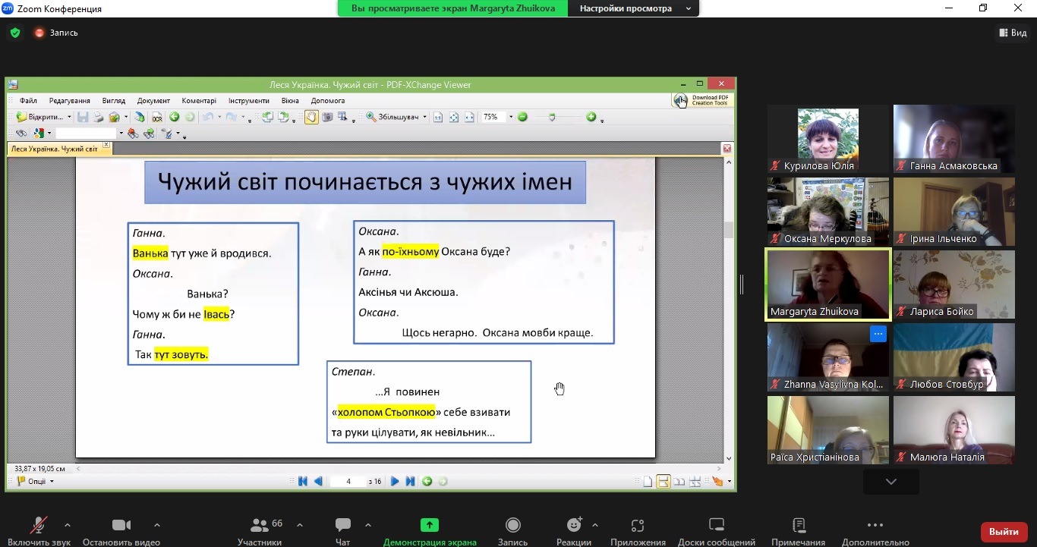The height and width of the screenshot is (547, 1037).
Task: Expand the Опції dropdown in status bar
Action: [52, 481]
